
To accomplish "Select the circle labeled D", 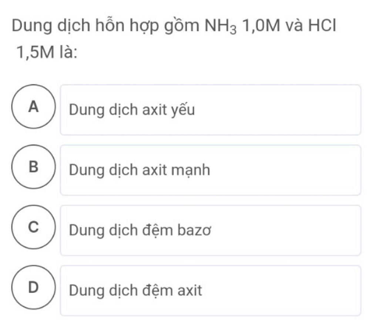I will (x=34, y=287).
